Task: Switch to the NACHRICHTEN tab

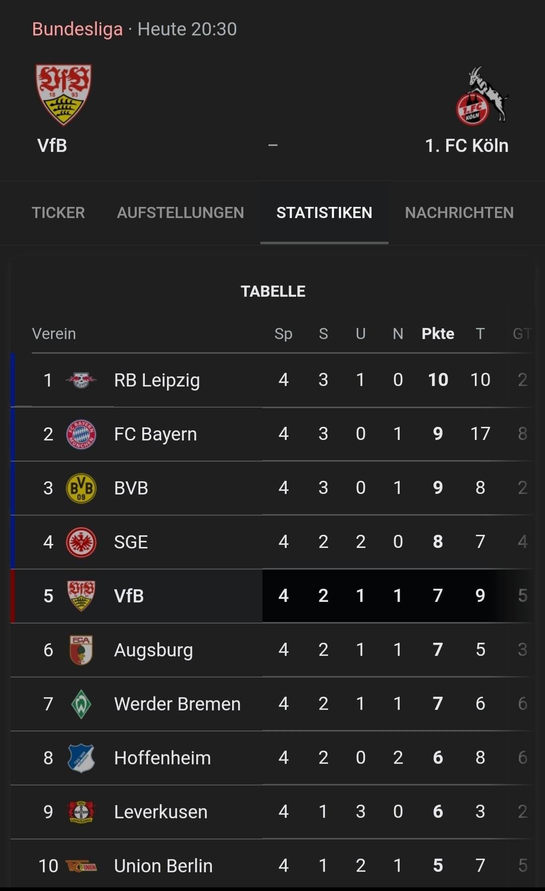Action: tap(459, 212)
